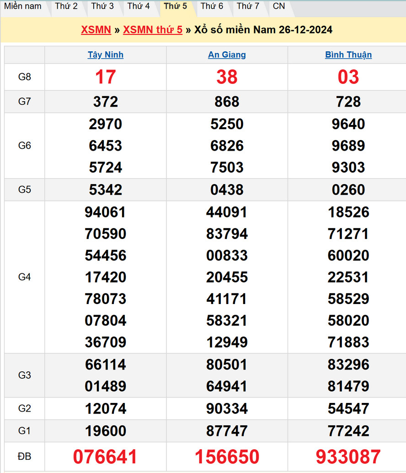Select the CN (Sunday) tab

point(278,6)
